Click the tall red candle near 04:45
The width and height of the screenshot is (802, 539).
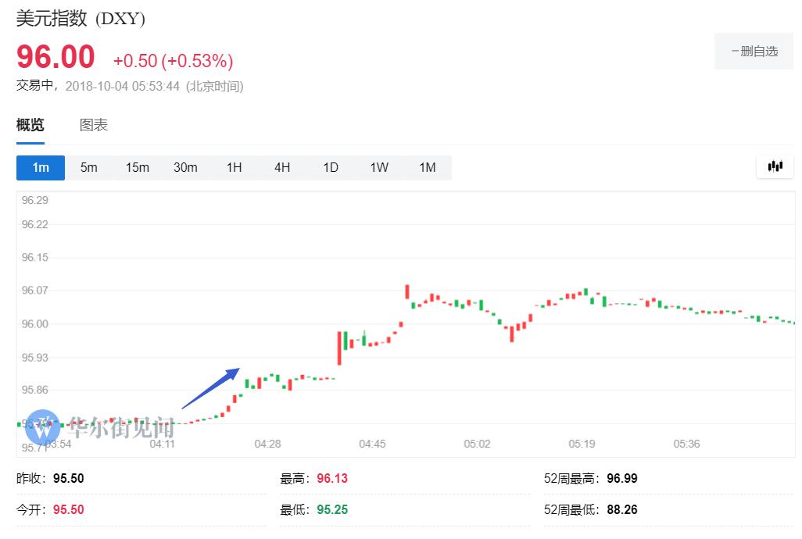click(340, 348)
